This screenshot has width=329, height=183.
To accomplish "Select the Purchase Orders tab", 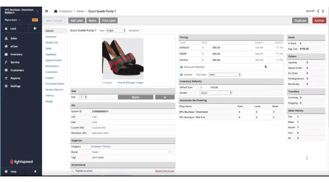I will 55,83.
